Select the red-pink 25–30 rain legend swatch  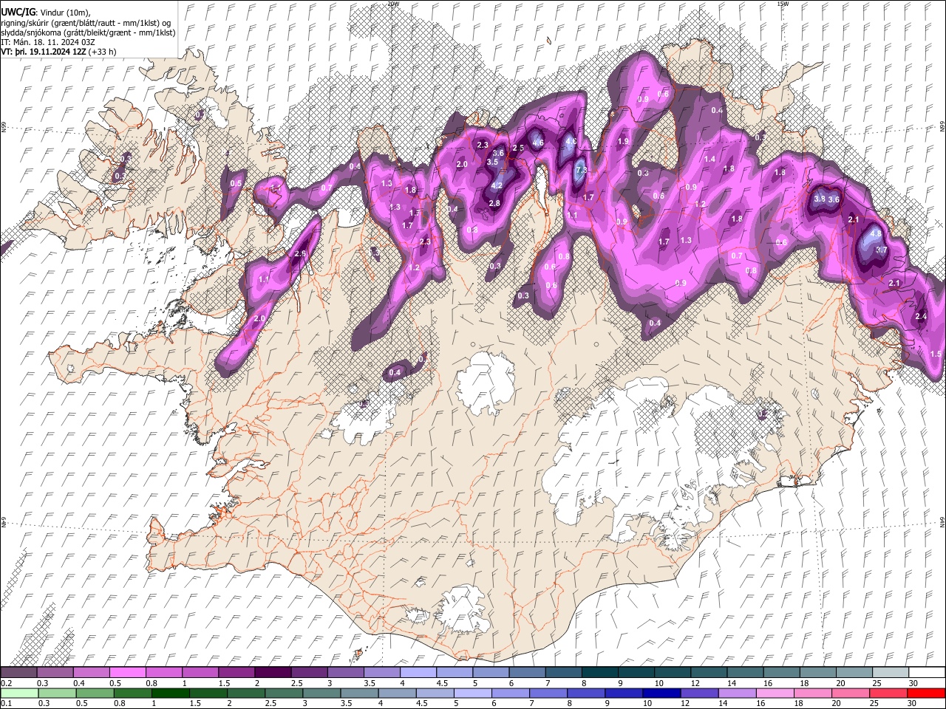890,693
